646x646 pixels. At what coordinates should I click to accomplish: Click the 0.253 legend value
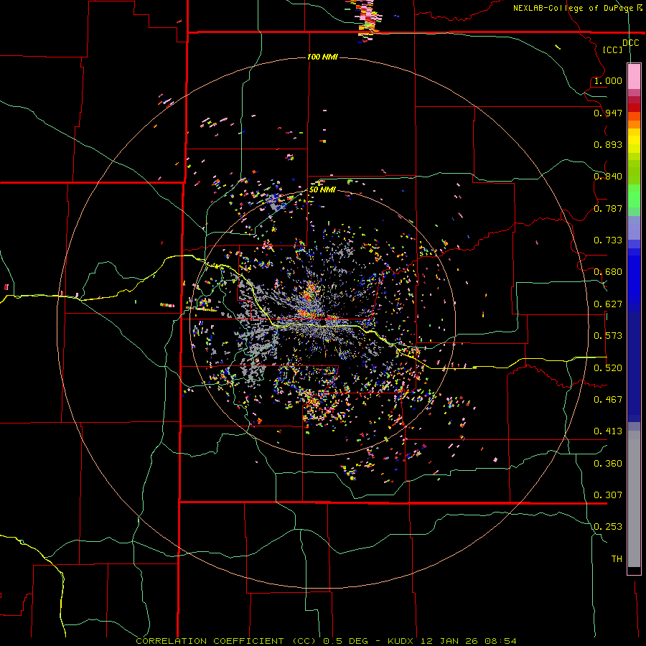(x=608, y=527)
